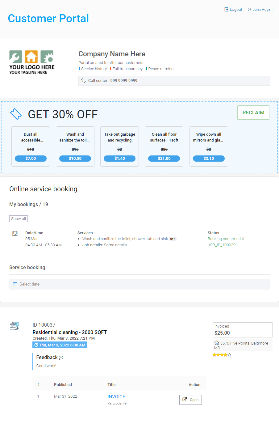The image size is (279, 428).
Task: Open the invoice with Open button
Action: [190, 400]
